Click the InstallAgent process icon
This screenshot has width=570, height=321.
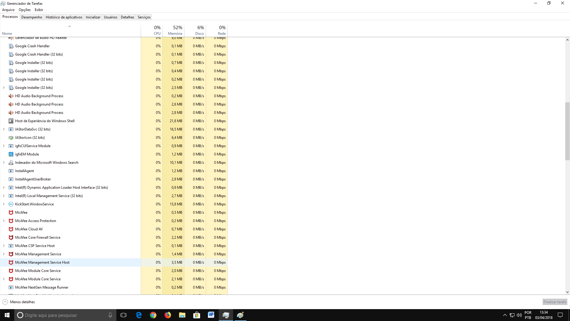click(11, 171)
